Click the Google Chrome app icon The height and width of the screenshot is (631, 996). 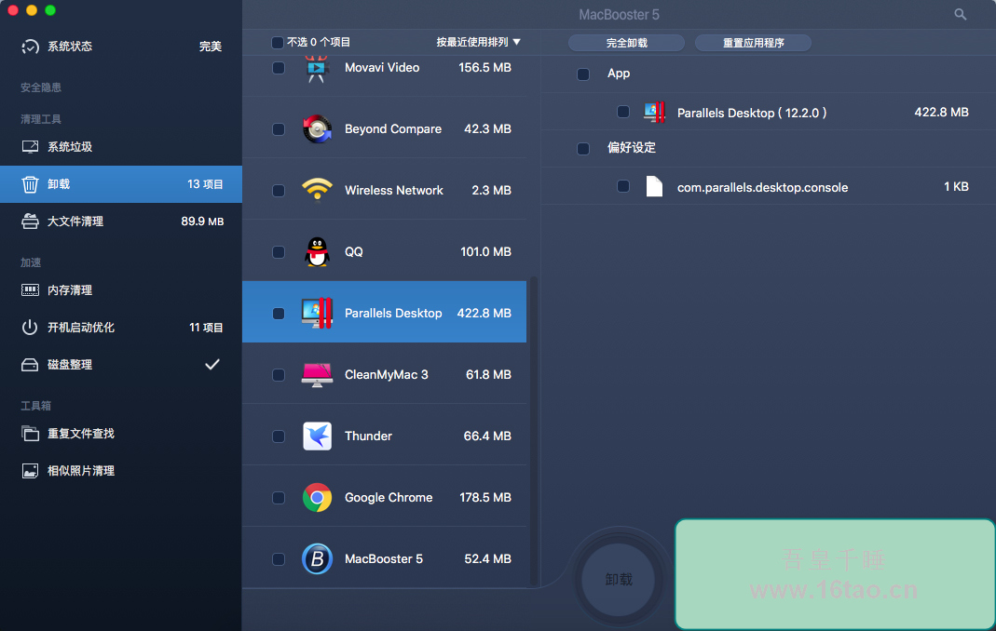(x=317, y=498)
